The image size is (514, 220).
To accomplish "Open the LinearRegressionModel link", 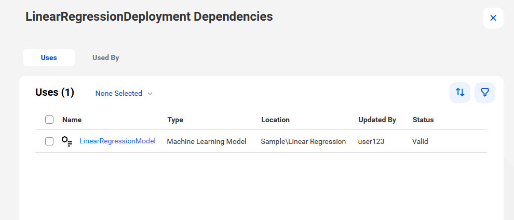I will click(117, 141).
